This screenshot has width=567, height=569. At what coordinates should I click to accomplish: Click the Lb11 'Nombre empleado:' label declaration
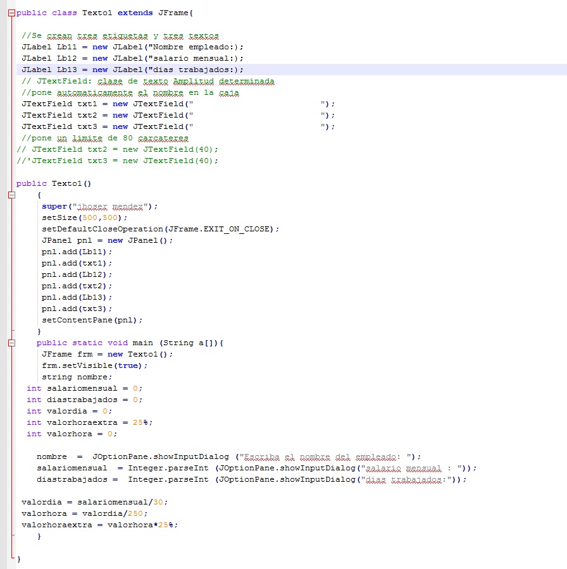tap(133, 47)
